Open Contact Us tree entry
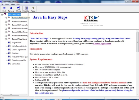The height and width of the screenshot is (100, 139). click(16, 64)
